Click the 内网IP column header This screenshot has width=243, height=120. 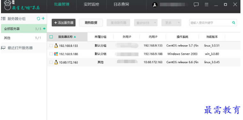click(x=153, y=37)
